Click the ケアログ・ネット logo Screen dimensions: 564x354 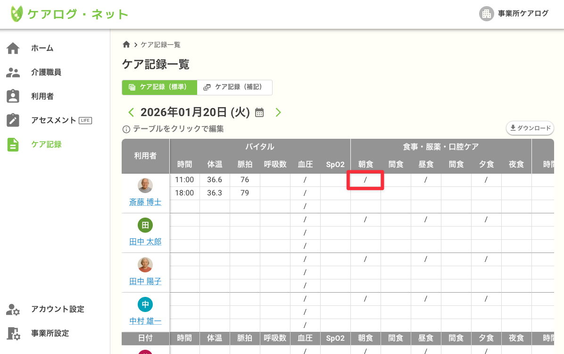(x=69, y=14)
